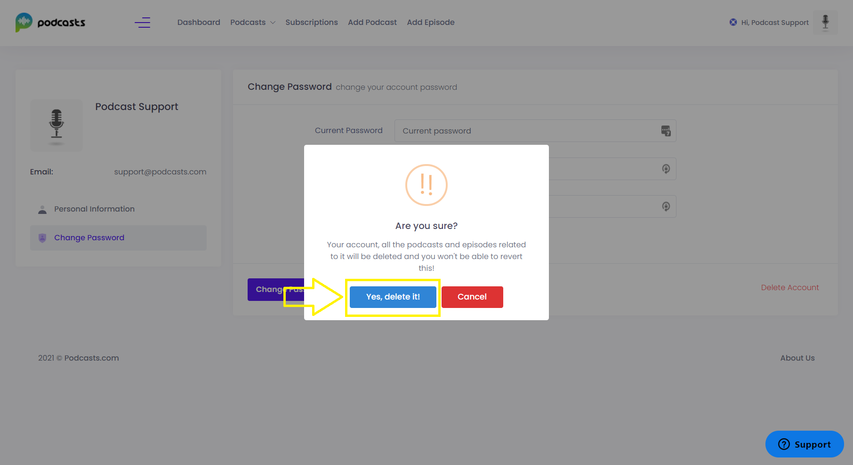Viewport: 853px width, 465px height.
Task: Toggle the hamburger sidebar menu icon
Action: coord(142,22)
